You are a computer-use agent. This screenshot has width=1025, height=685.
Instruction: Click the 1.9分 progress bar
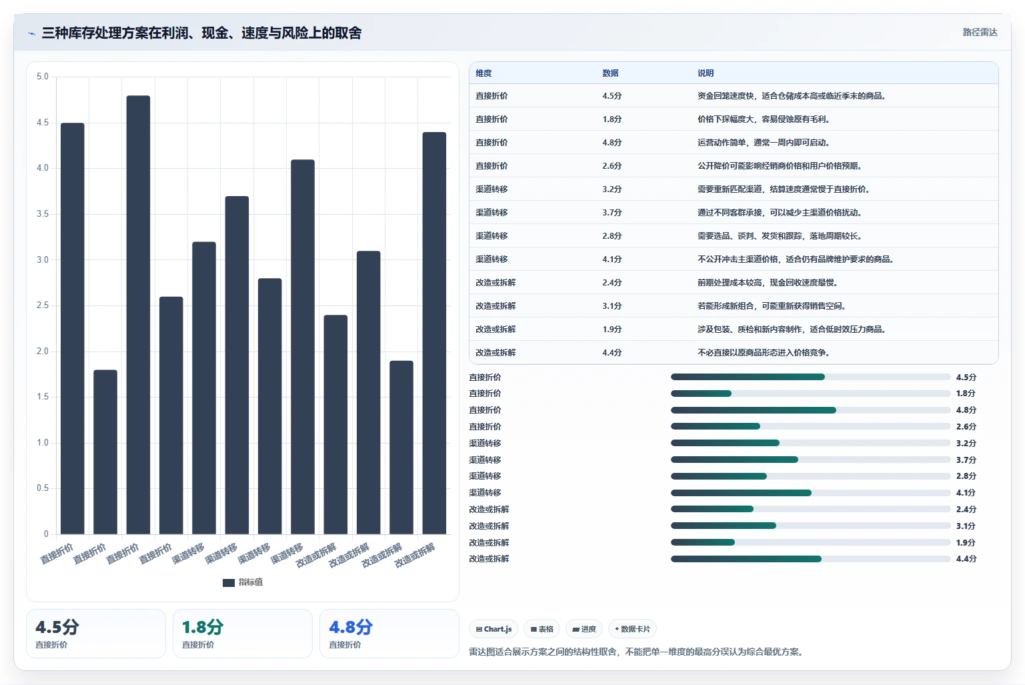(810, 542)
